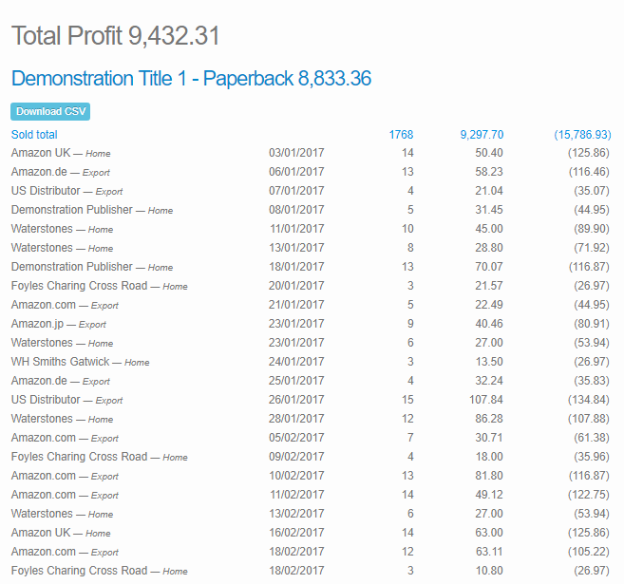This screenshot has width=624, height=584.
Task: Click the amount 40.46
Action: pos(489,324)
